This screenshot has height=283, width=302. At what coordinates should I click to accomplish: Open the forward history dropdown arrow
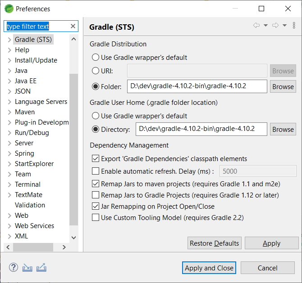tap(284, 25)
